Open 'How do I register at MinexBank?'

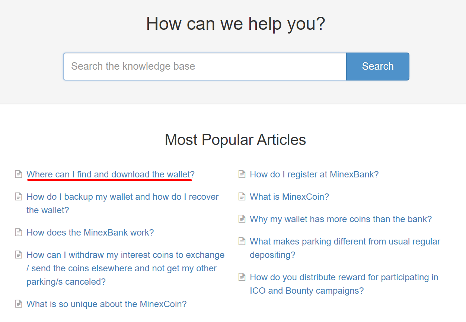[x=314, y=174]
